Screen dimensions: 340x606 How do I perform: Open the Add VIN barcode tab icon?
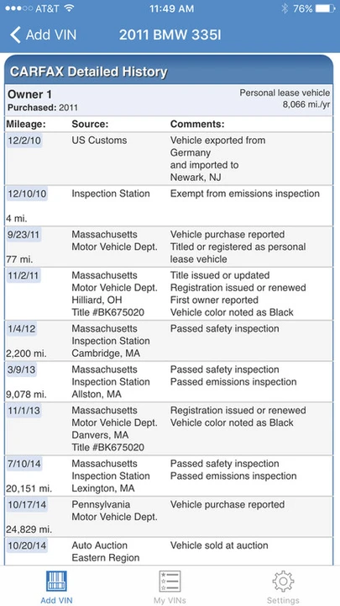click(x=56, y=582)
